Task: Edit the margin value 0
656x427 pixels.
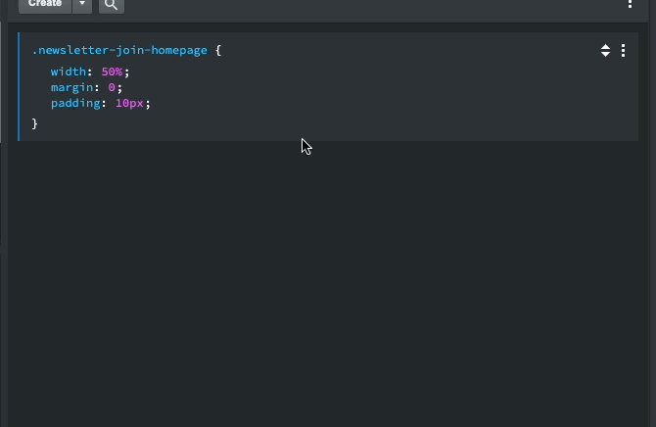Action: click(x=112, y=87)
